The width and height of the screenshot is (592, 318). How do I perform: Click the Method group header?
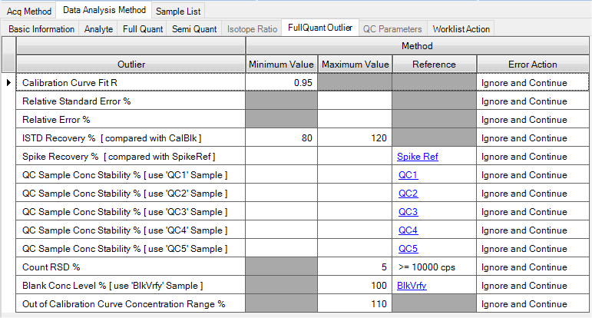coord(417,46)
